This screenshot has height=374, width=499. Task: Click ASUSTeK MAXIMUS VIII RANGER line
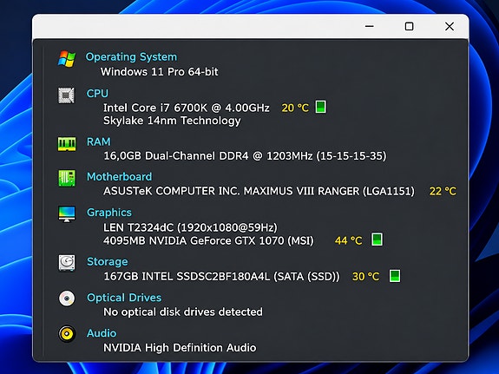[259, 191]
